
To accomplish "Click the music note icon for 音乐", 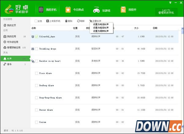I will coord(5,64).
